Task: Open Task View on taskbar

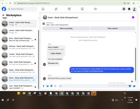Action: (x=13, y=100)
